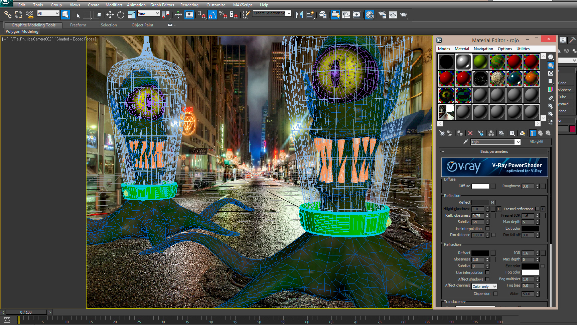Open the material name 'rojo' dropdown
This screenshot has height=325, width=577.
pos(518,142)
